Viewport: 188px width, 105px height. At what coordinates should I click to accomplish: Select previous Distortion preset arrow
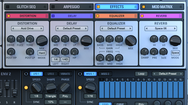[x=13, y=28]
